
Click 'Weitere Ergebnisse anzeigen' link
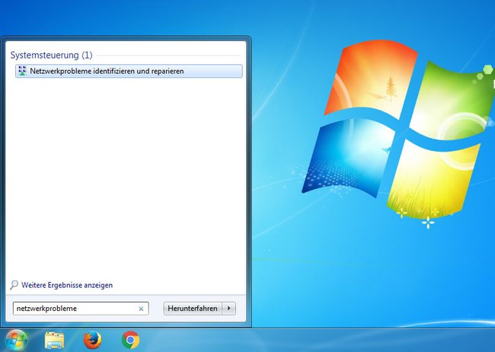pyautogui.click(x=67, y=285)
